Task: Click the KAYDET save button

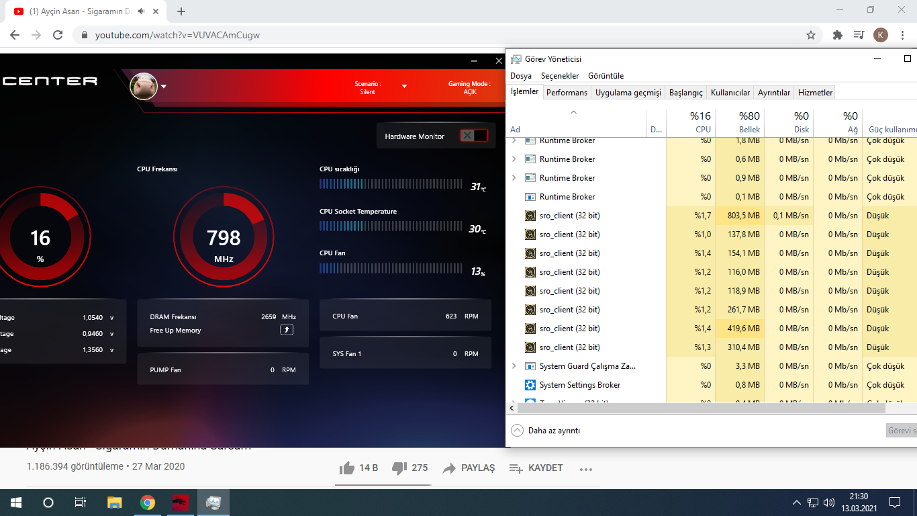Action: pyautogui.click(x=536, y=468)
